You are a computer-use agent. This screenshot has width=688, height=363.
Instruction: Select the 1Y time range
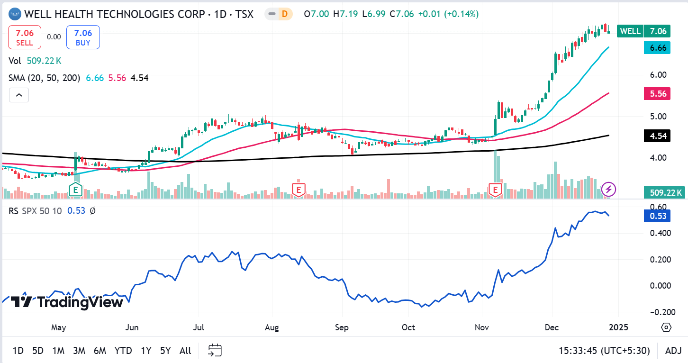(x=146, y=351)
